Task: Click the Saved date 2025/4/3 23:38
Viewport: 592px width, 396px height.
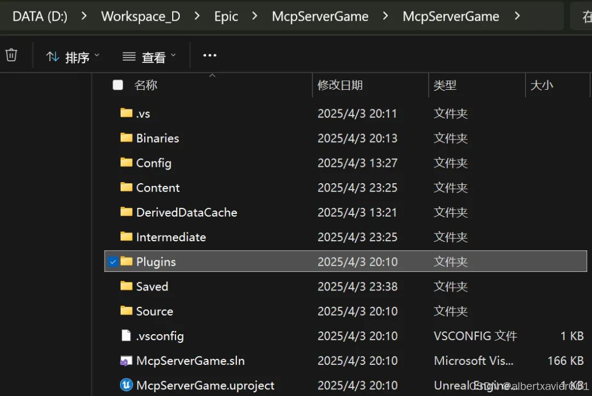Action: tap(357, 287)
